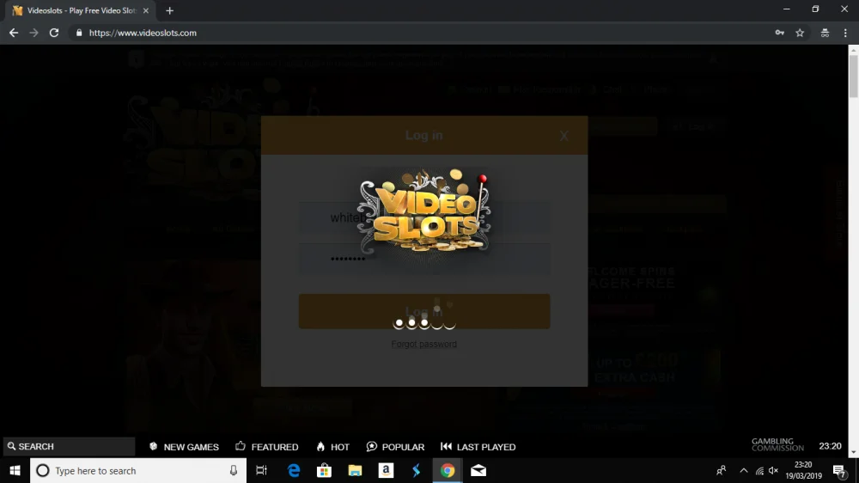Bookmark this page with the star
859x483 pixels.
(800, 33)
